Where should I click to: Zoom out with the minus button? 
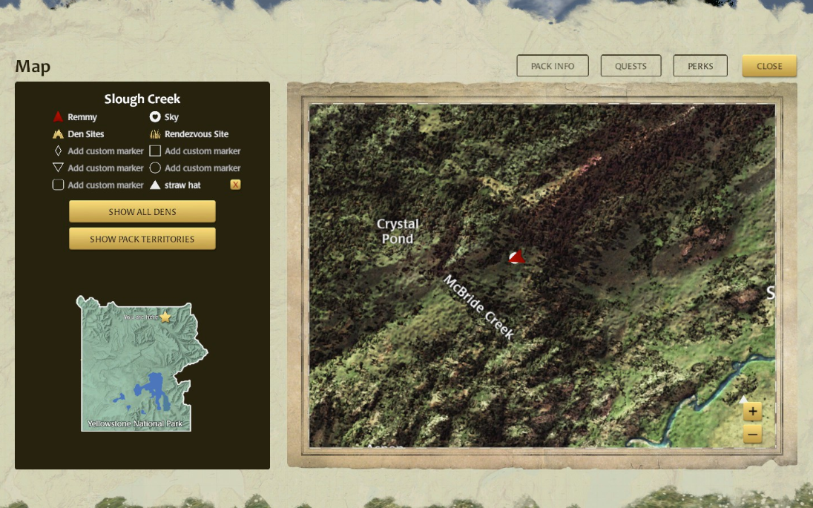(x=752, y=434)
